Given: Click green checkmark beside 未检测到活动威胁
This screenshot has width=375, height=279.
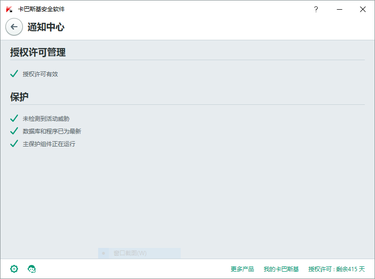Looking at the screenshot, I should (x=14, y=118).
